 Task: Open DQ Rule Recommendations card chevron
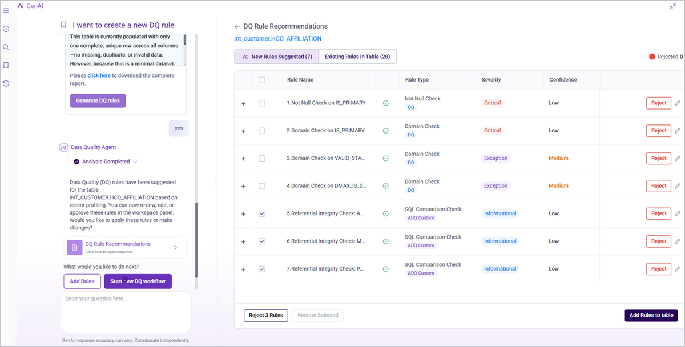(x=175, y=247)
